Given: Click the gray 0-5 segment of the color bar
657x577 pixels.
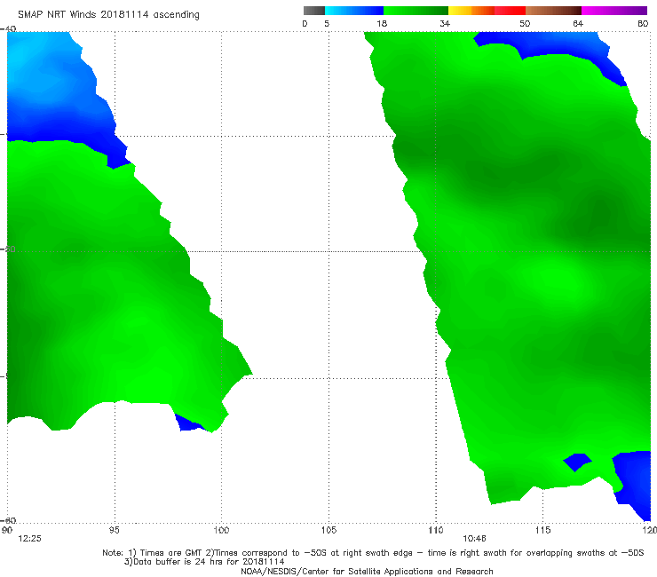Looking at the screenshot, I should [x=314, y=11].
